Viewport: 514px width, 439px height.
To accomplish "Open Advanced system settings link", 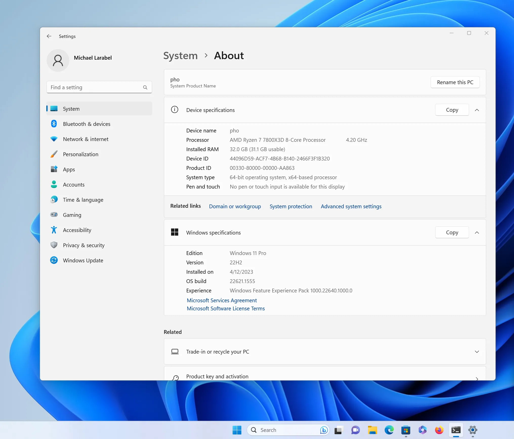I will (x=351, y=206).
